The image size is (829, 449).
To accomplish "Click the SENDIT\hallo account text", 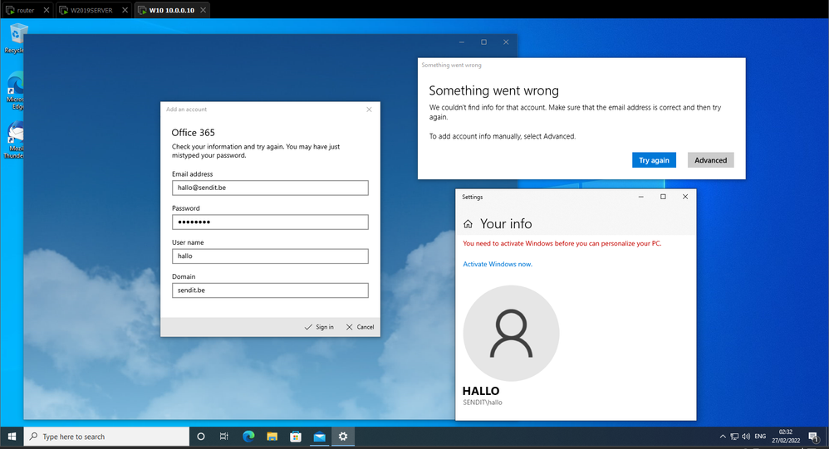I will click(483, 403).
